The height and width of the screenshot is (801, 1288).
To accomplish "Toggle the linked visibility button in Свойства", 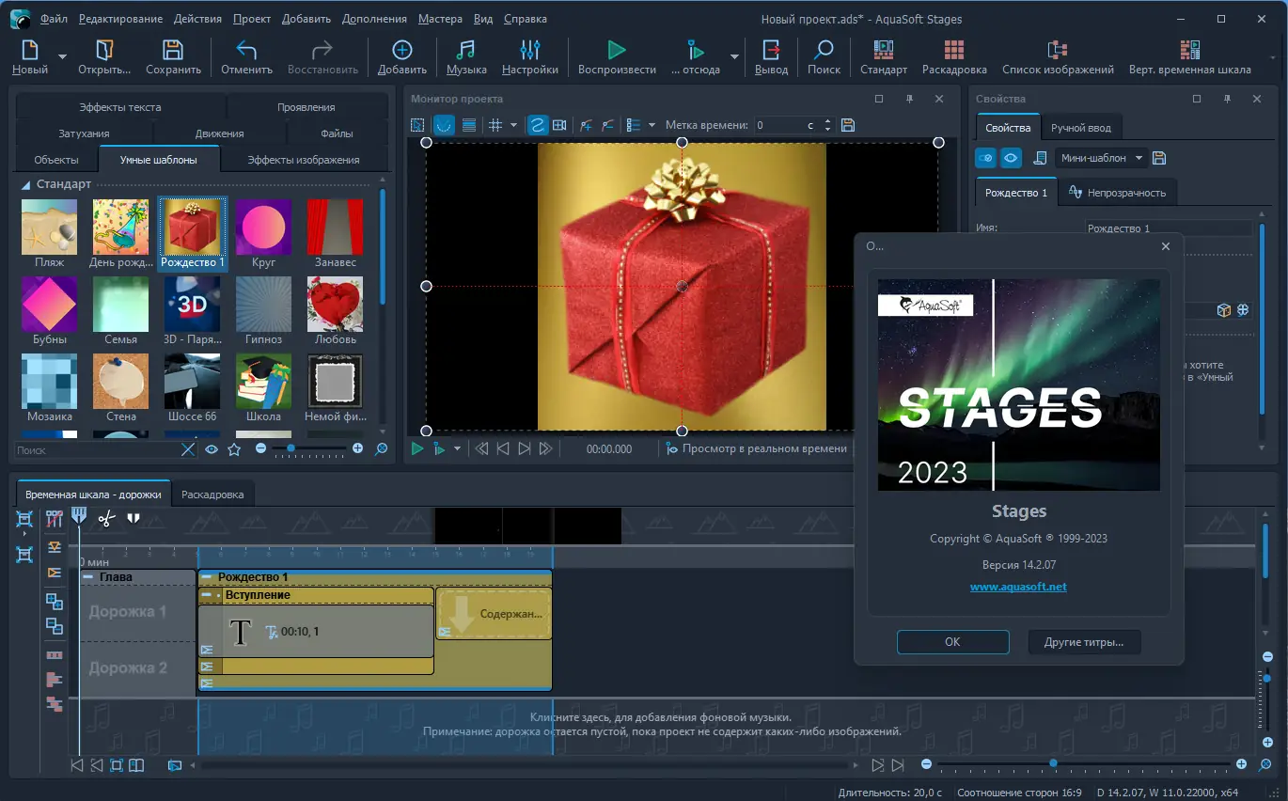I will coord(984,157).
